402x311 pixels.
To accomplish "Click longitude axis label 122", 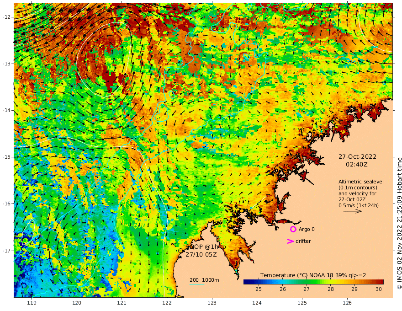I will (x=167, y=303).
